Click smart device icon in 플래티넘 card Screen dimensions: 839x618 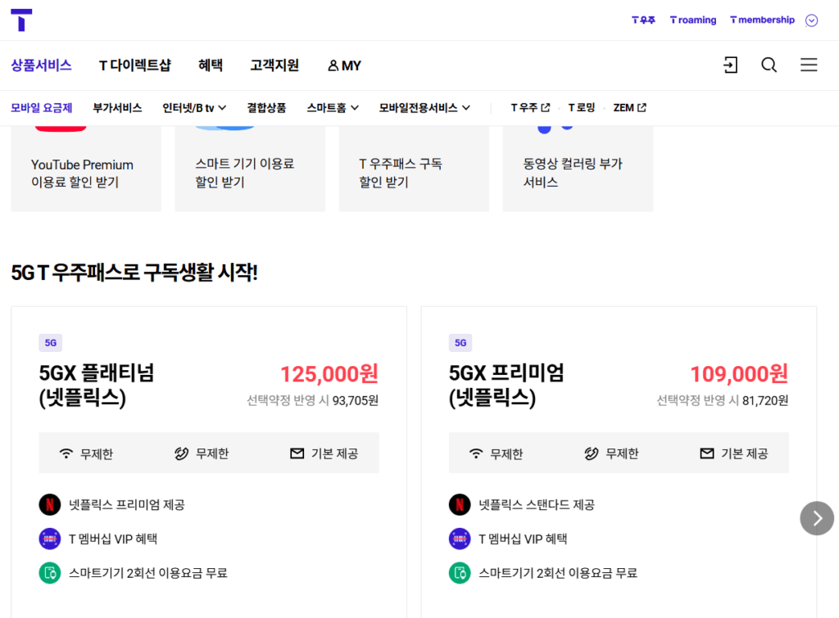(50, 573)
